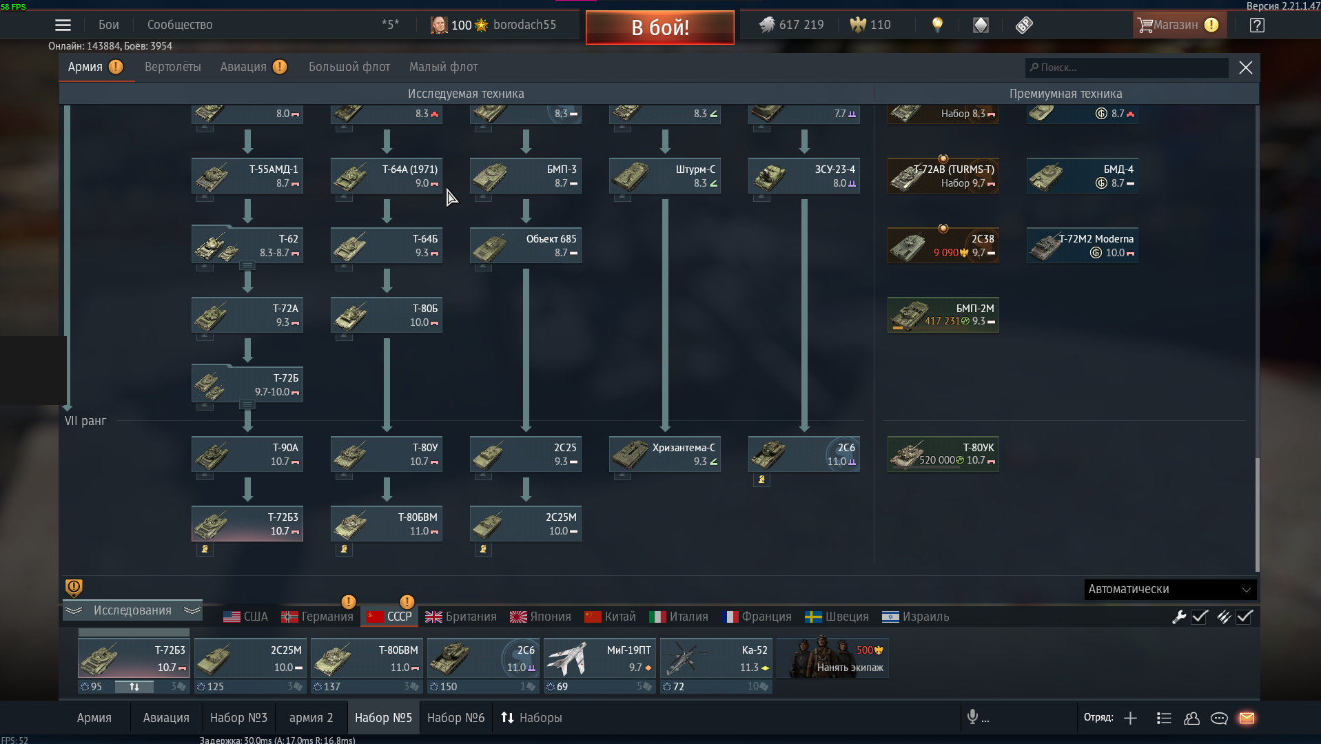The height and width of the screenshot is (744, 1321).
Task: Switch to the Авиация research tab
Action: (x=243, y=67)
